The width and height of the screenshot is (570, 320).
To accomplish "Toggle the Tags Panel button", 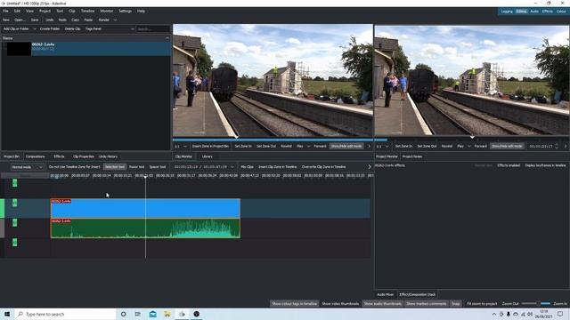I will [93, 28].
